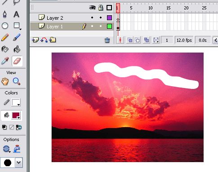The image size is (218, 172).
Task: Select the Brush tool
Action: click(x=17, y=37)
